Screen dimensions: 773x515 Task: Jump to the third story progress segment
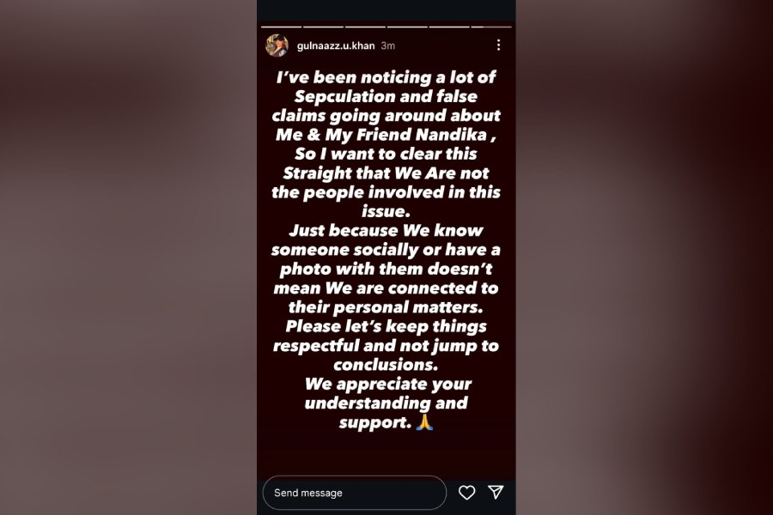(x=366, y=27)
